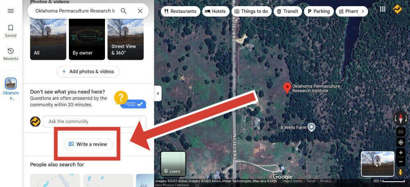Click the Write a review button

(x=88, y=144)
